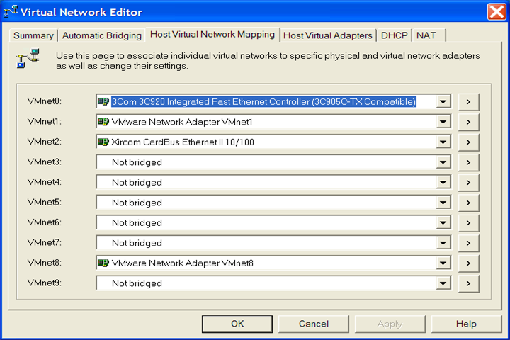Expand the VMnet0 adapter dropdown

click(443, 102)
